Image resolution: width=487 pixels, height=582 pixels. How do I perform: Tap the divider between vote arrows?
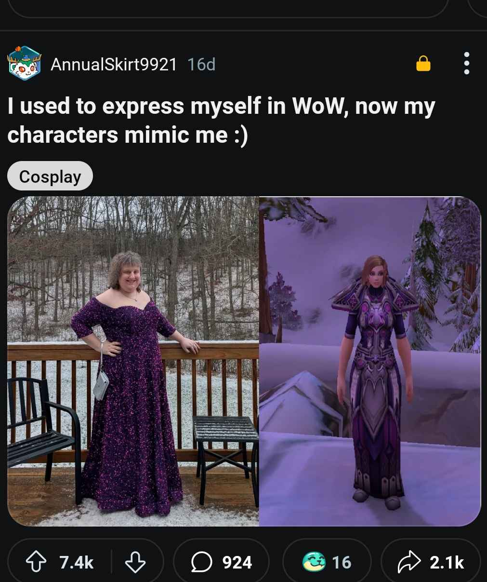pos(112,562)
